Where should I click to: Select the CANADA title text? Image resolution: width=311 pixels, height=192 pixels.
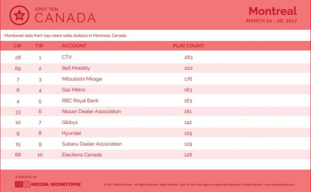click(65, 17)
